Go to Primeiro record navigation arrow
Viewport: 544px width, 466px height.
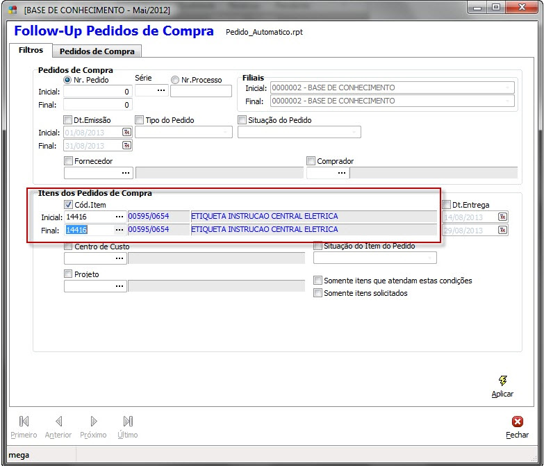click(24, 421)
